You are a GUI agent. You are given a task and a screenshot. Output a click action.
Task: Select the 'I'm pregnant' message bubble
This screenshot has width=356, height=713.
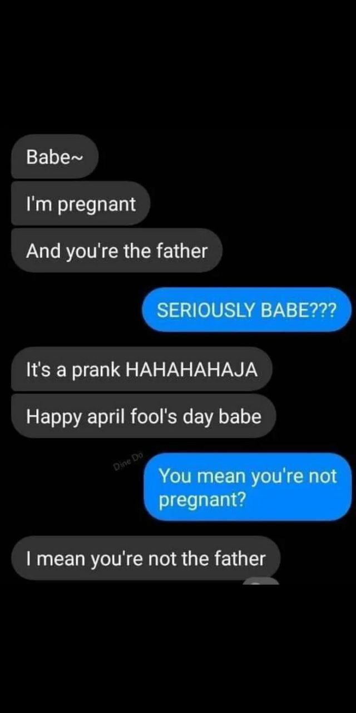(81, 204)
